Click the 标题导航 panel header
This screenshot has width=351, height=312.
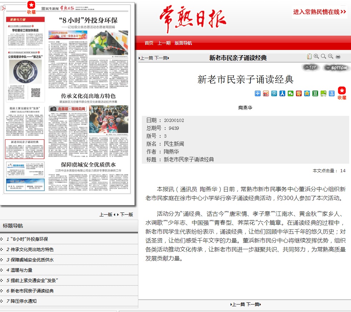pyautogui.click(x=69, y=226)
